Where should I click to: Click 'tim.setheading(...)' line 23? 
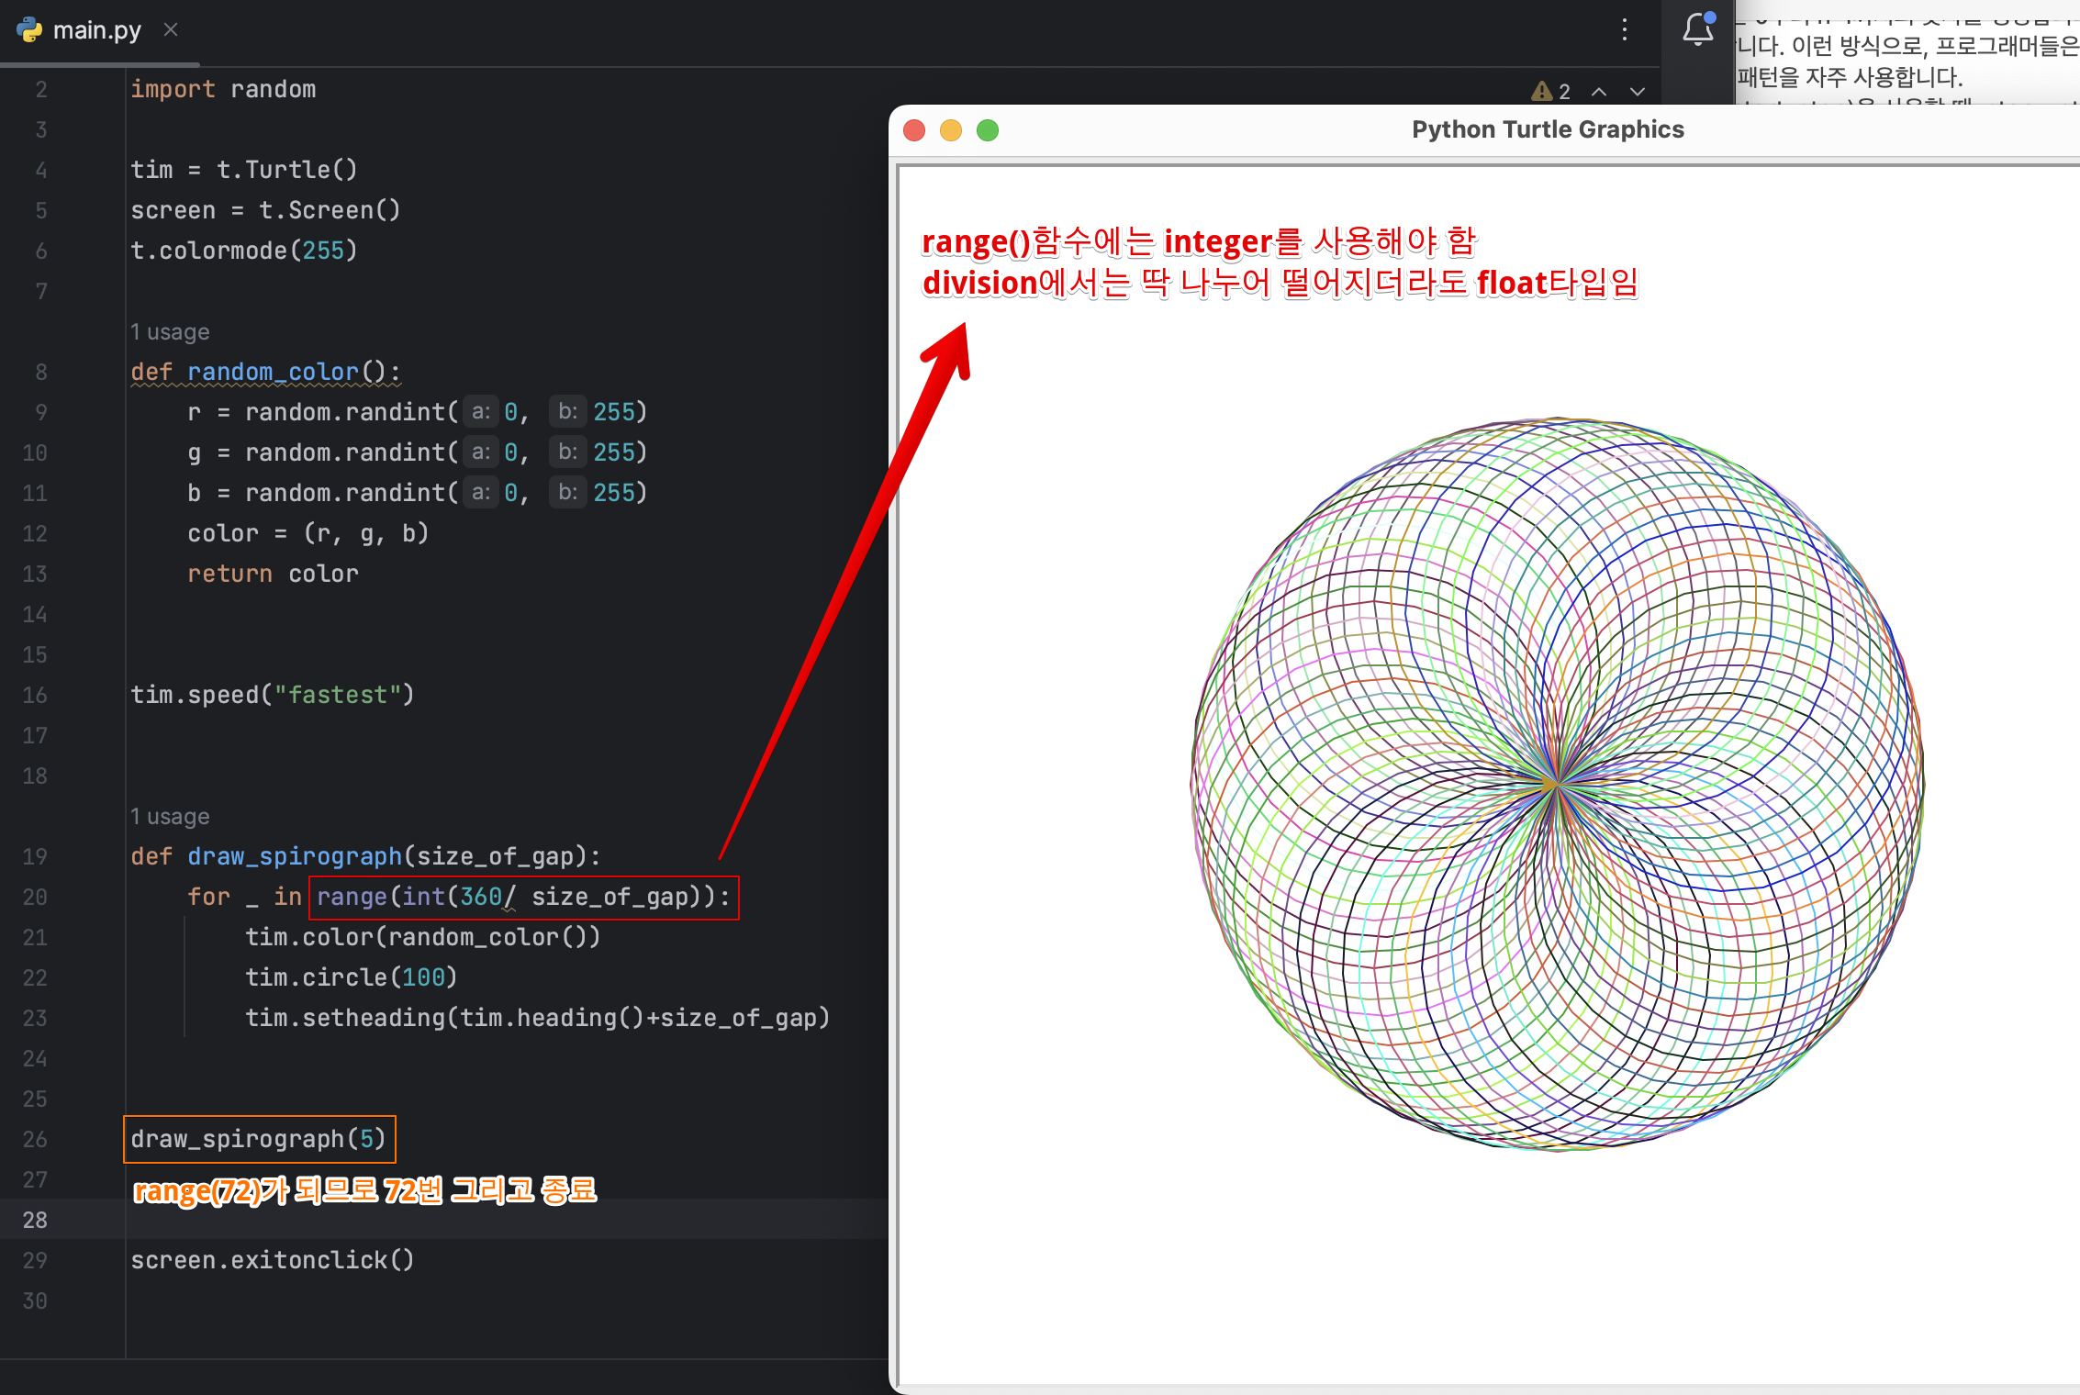click(x=538, y=1018)
